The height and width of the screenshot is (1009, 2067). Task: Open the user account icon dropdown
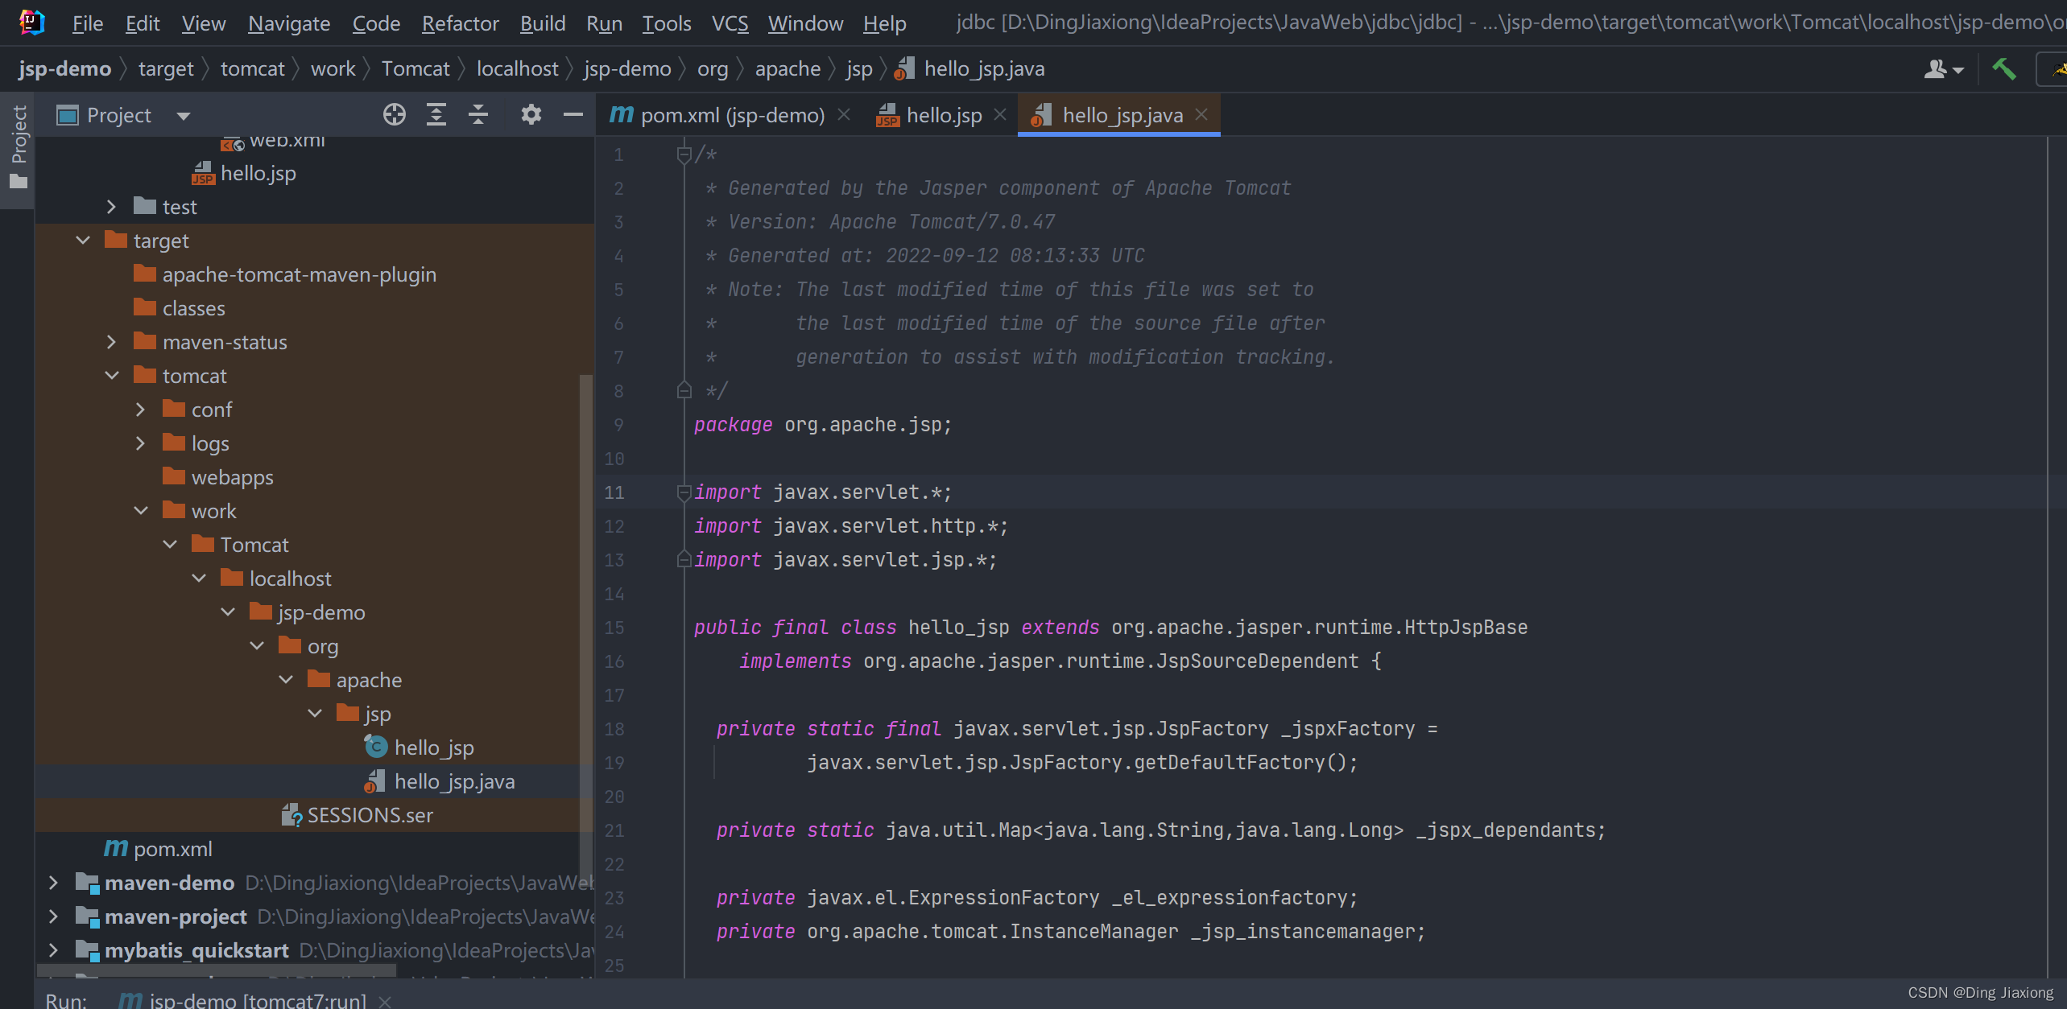tap(1943, 69)
